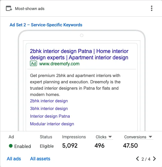Click the 'Impressions' column header
This screenshot has width=162, height=167.
pos(74,137)
